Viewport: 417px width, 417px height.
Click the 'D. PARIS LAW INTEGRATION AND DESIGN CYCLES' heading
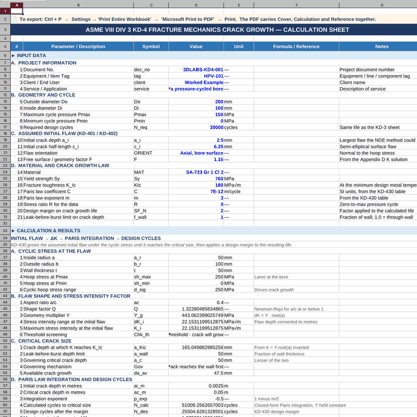pos(71,379)
